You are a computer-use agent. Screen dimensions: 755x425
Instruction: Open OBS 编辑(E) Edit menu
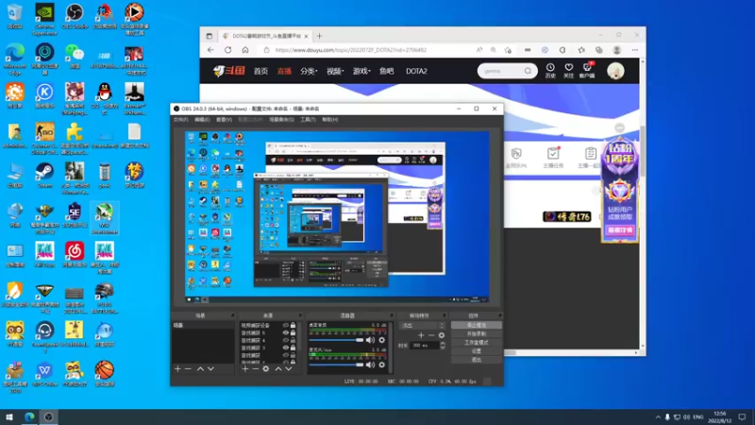(202, 120)
